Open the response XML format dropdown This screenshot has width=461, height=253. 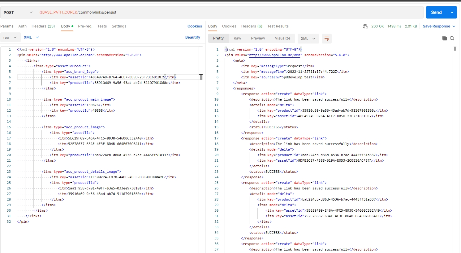(308, 39)
